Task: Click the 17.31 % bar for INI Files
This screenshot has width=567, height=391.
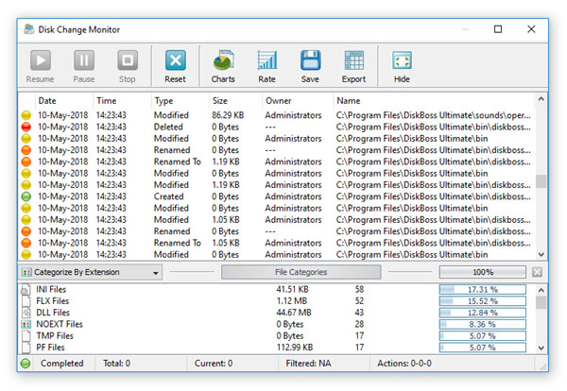Action: pyautogui.click(x=483, y=289)
